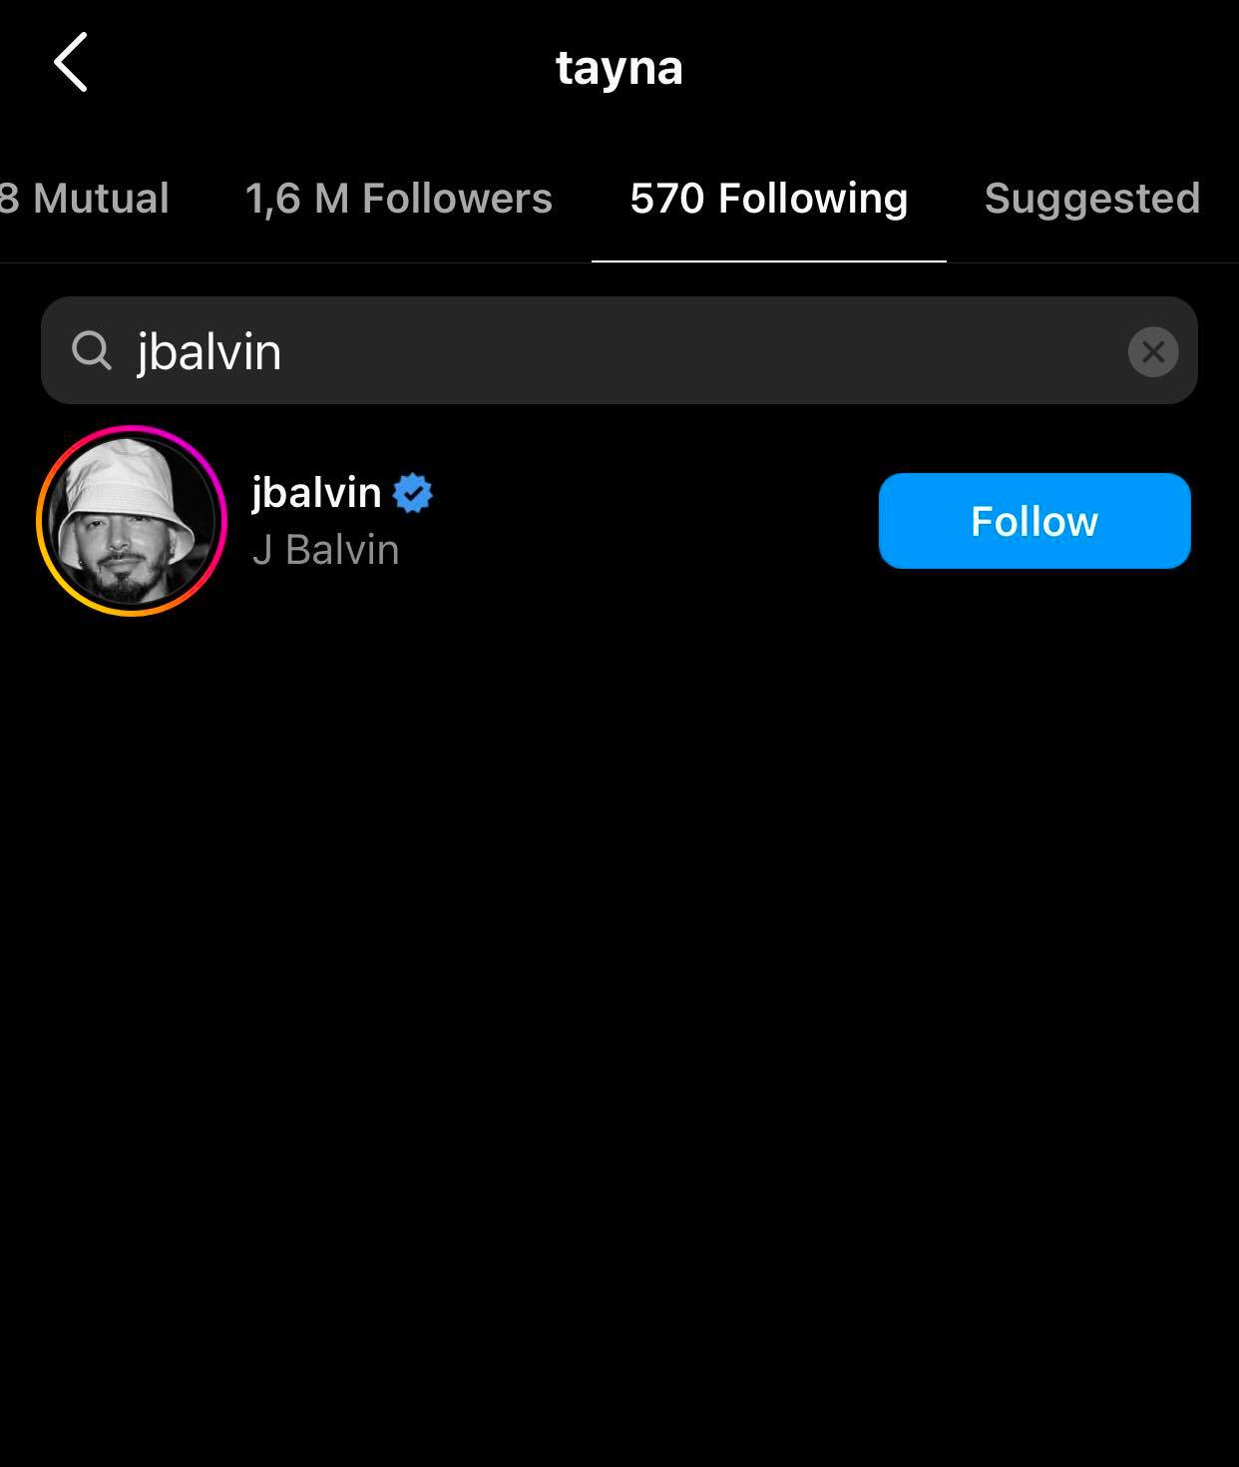Image resolution: width=1239 pixels, height=1467 pixels.
Task: Select the 570 Following tab
Action: point(769,198)
